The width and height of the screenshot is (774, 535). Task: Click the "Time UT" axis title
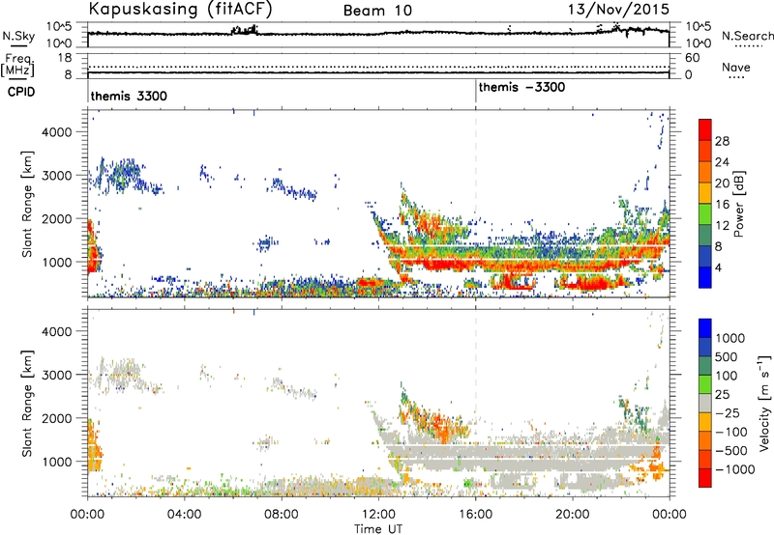378,529
